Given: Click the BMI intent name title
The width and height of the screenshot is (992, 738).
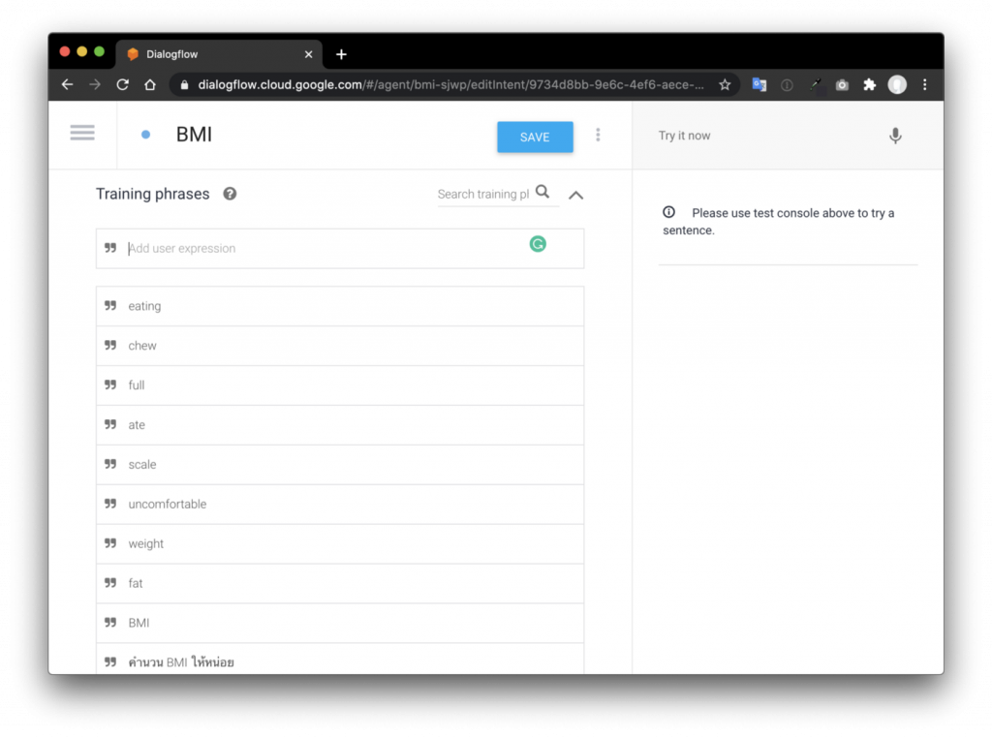Looking at the screenshot, I should point(194,135).
